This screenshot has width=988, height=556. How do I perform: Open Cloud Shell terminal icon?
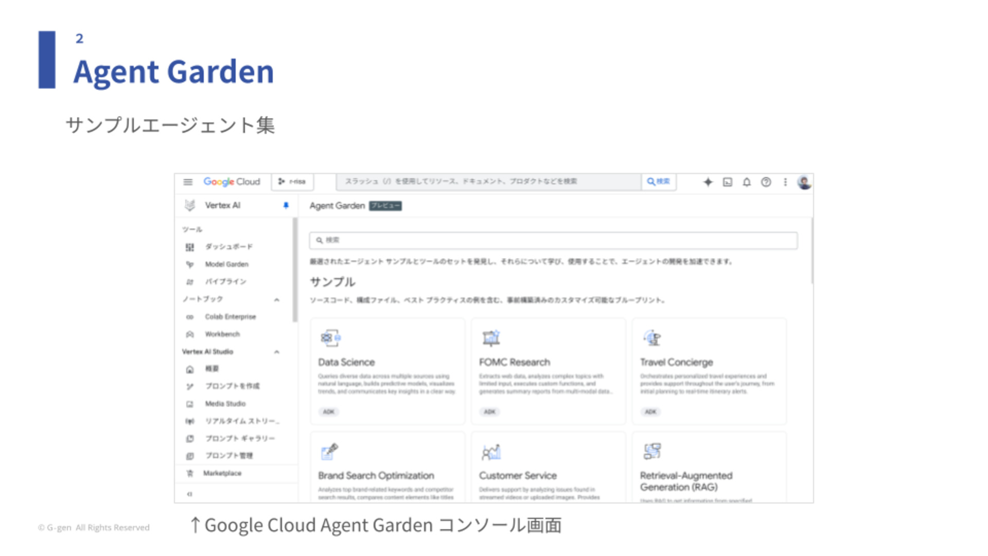pyautogui.click(x=728, y=182)
